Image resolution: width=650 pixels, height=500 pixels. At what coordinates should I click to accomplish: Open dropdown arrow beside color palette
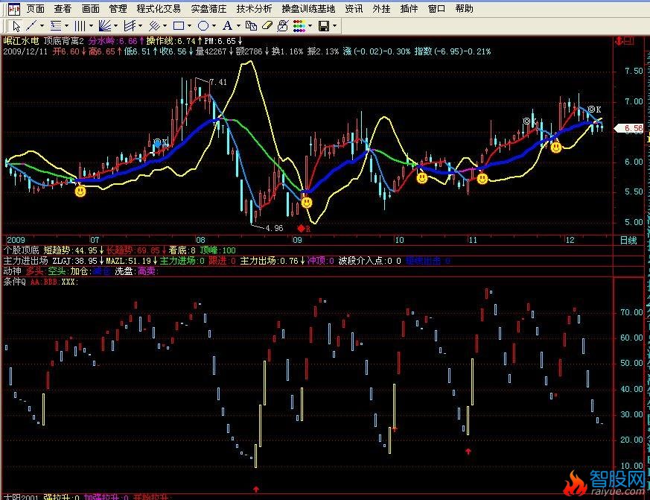pyautogui.click(x=310, y=26)
